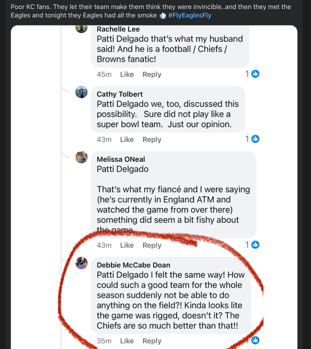Reply to Rachelle Lee's comment

click(152, 74)
